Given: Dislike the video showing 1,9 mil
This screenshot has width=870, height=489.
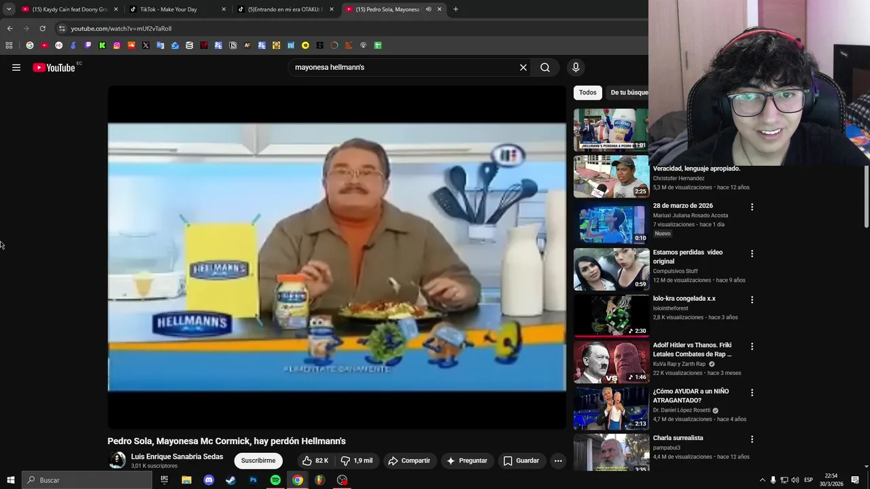Looking at the screenshot, I should coord(357,460).
